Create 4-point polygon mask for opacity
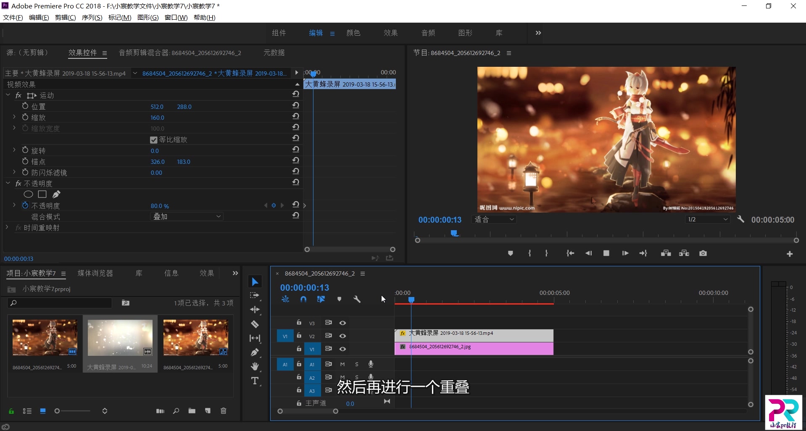This screenshot has height=431, width=806. tap(42, 194)
